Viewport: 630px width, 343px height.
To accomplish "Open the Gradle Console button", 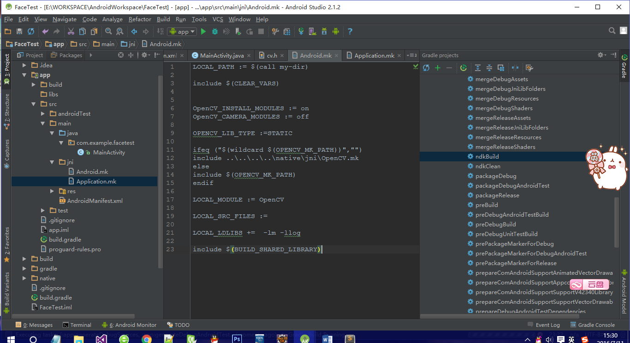I will tap(593, 325).
